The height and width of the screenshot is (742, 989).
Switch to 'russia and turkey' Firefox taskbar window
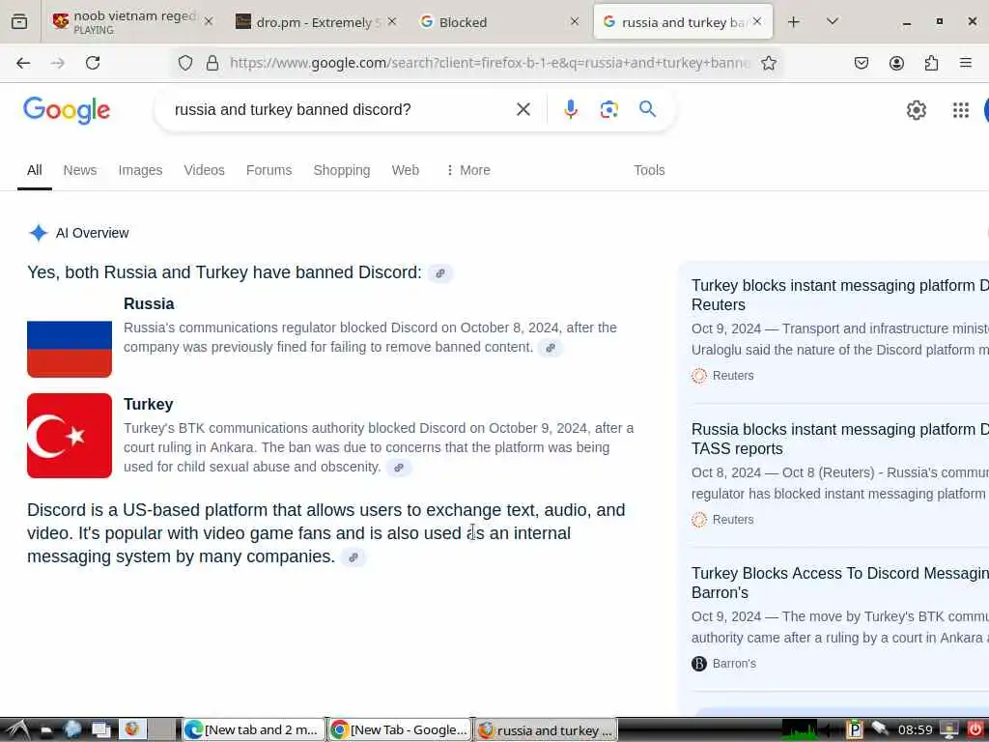(546, 730)
